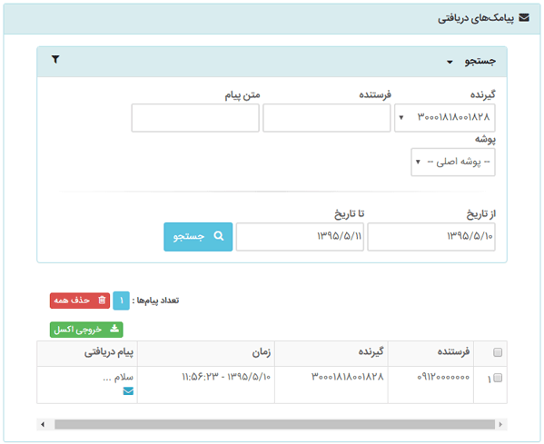Click the download icon in خروجی اکسل
Viewport: 544px width, 444px height.
(114, 328)
